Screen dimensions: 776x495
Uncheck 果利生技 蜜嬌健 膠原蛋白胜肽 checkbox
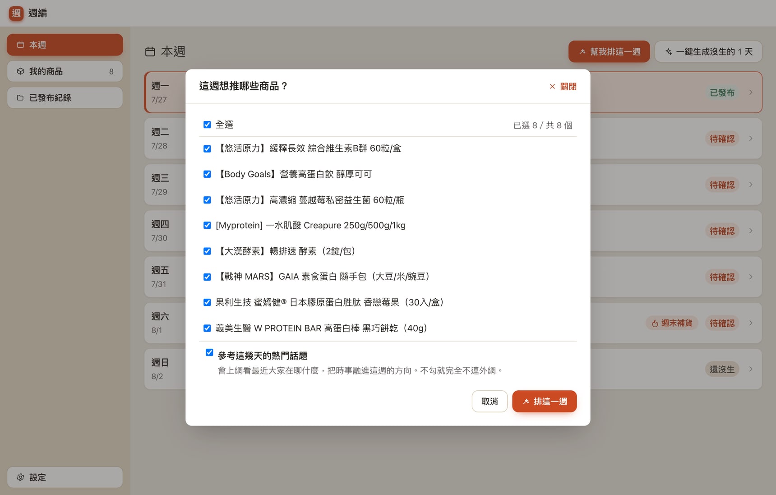207,302
